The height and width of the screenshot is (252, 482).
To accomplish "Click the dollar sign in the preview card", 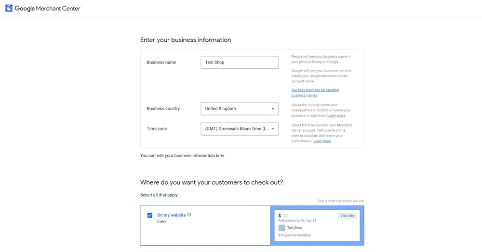I will [x=280, y=215].
